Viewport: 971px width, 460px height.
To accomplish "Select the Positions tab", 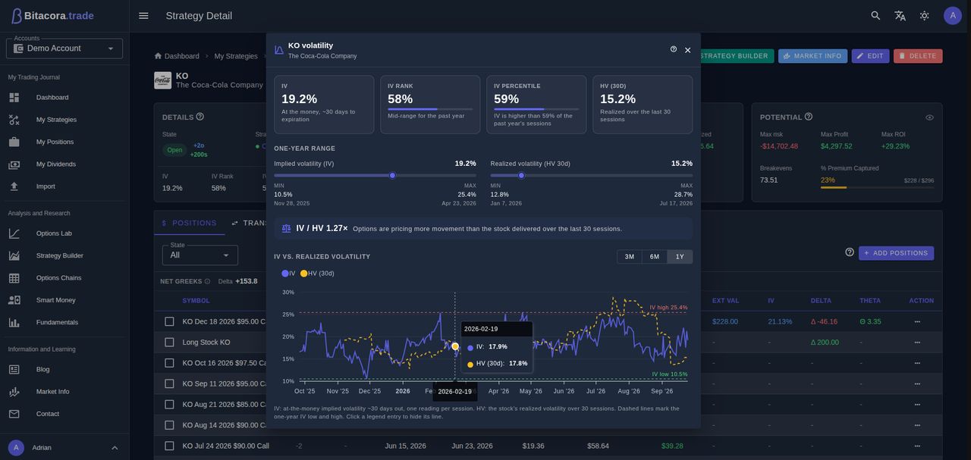I will 190,223.
